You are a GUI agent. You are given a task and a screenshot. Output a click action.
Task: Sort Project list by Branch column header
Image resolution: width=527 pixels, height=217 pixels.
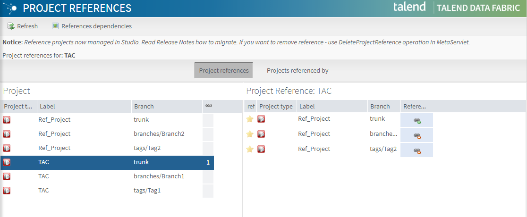coord(144,106)
